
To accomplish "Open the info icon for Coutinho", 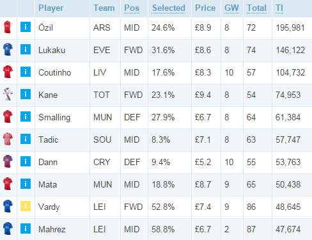I will click(x=26, y=72).
